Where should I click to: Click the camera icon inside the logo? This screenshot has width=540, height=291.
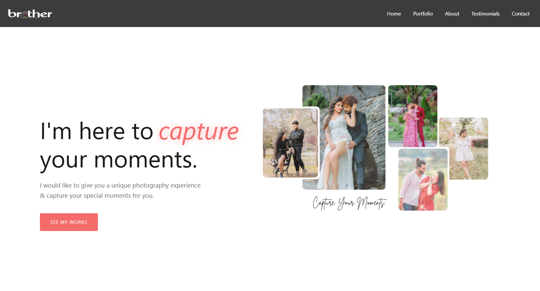click(25, 15)
